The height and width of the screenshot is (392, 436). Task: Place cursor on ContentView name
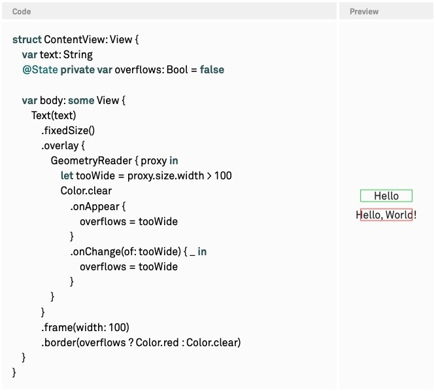[x=75, y=39]
